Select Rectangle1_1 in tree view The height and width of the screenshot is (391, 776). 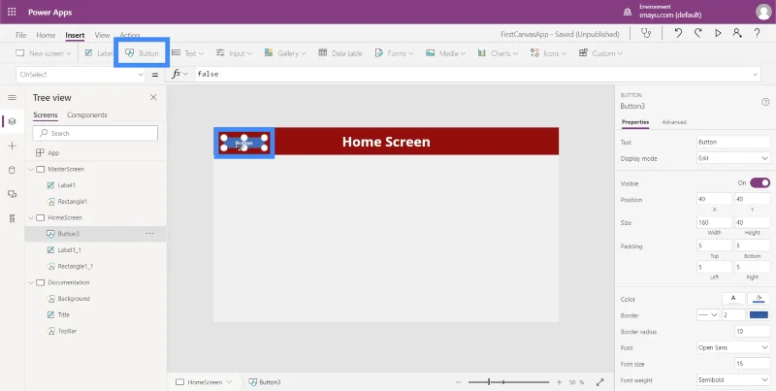click(x=76, y=266)
